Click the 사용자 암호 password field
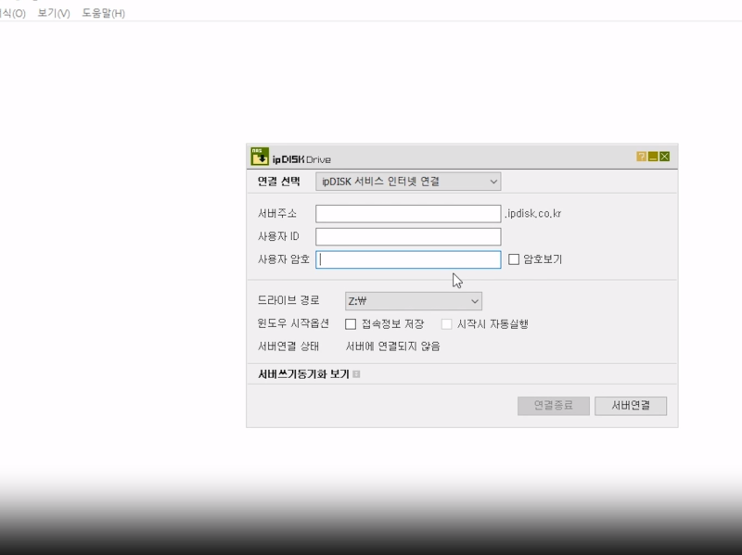Screen dimensions: 742x555 pos(408,259)
